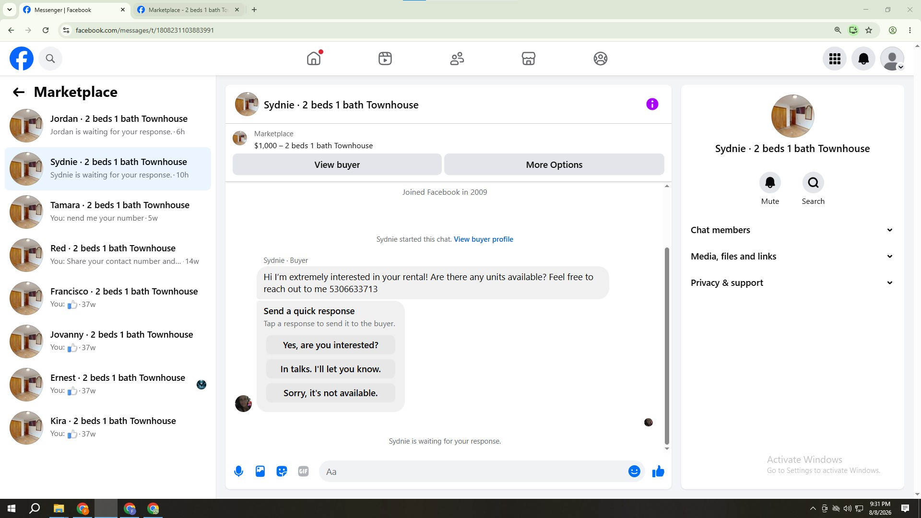This screenshot has width=921, height=518.
Task: Open the $1,000 – 2 beds 1 bath Townhouse listing
Action: [314, 146]
